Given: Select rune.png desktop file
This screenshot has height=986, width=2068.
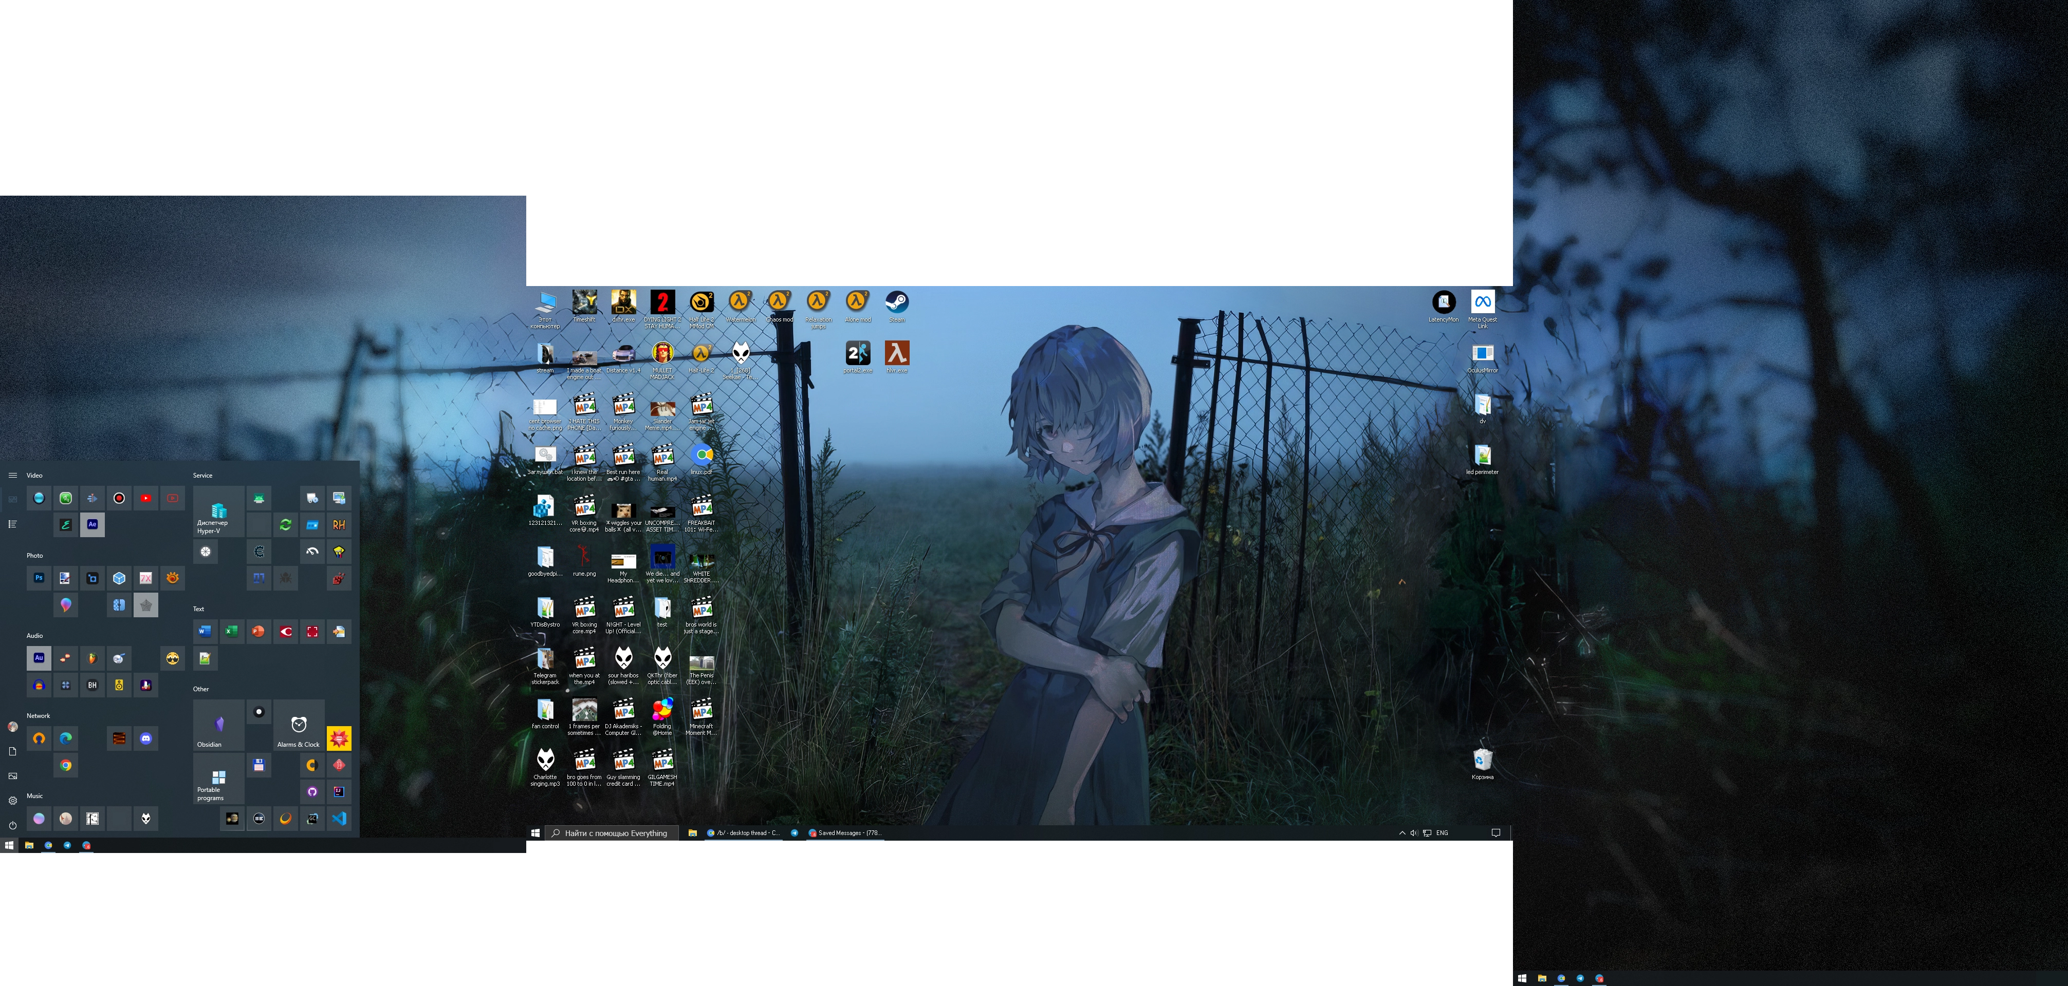Looking at the screenshot, I should [x=584, y=560].
